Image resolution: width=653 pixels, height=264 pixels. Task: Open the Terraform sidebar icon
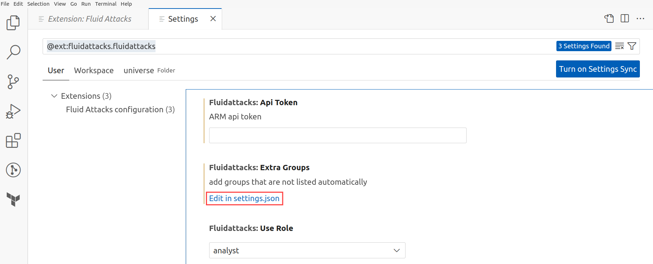[x=13, y=199]
